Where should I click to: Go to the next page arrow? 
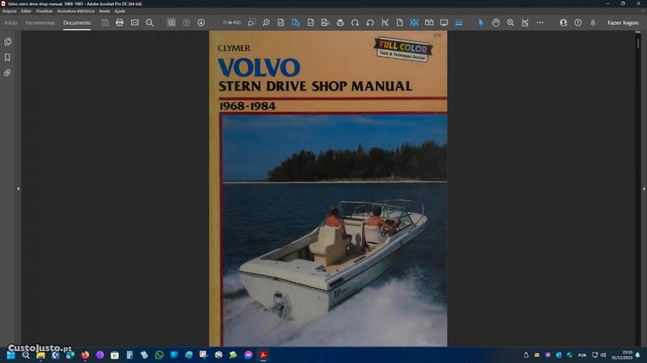201,22
